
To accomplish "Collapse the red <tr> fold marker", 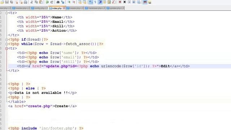I will [x=6, y=48].
